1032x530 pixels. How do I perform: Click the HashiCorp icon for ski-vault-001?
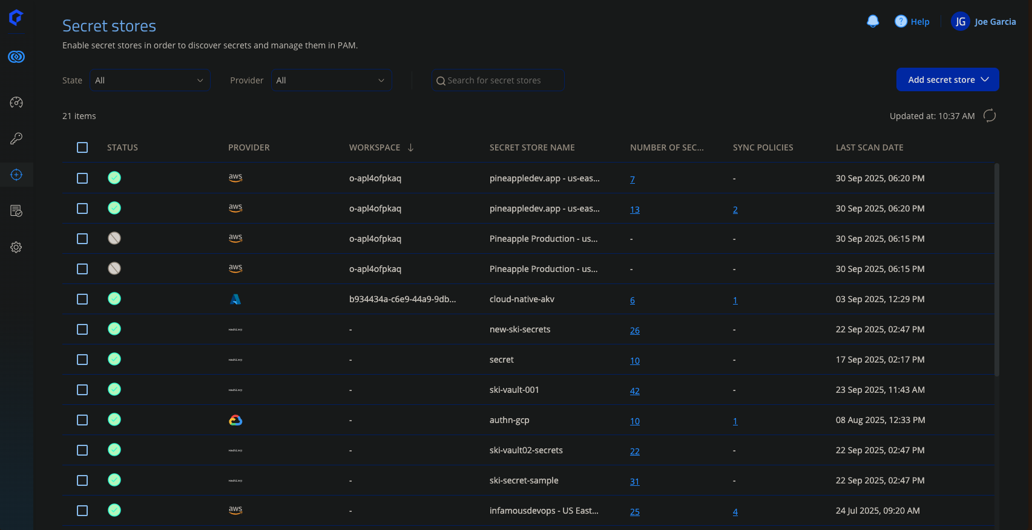235,390
